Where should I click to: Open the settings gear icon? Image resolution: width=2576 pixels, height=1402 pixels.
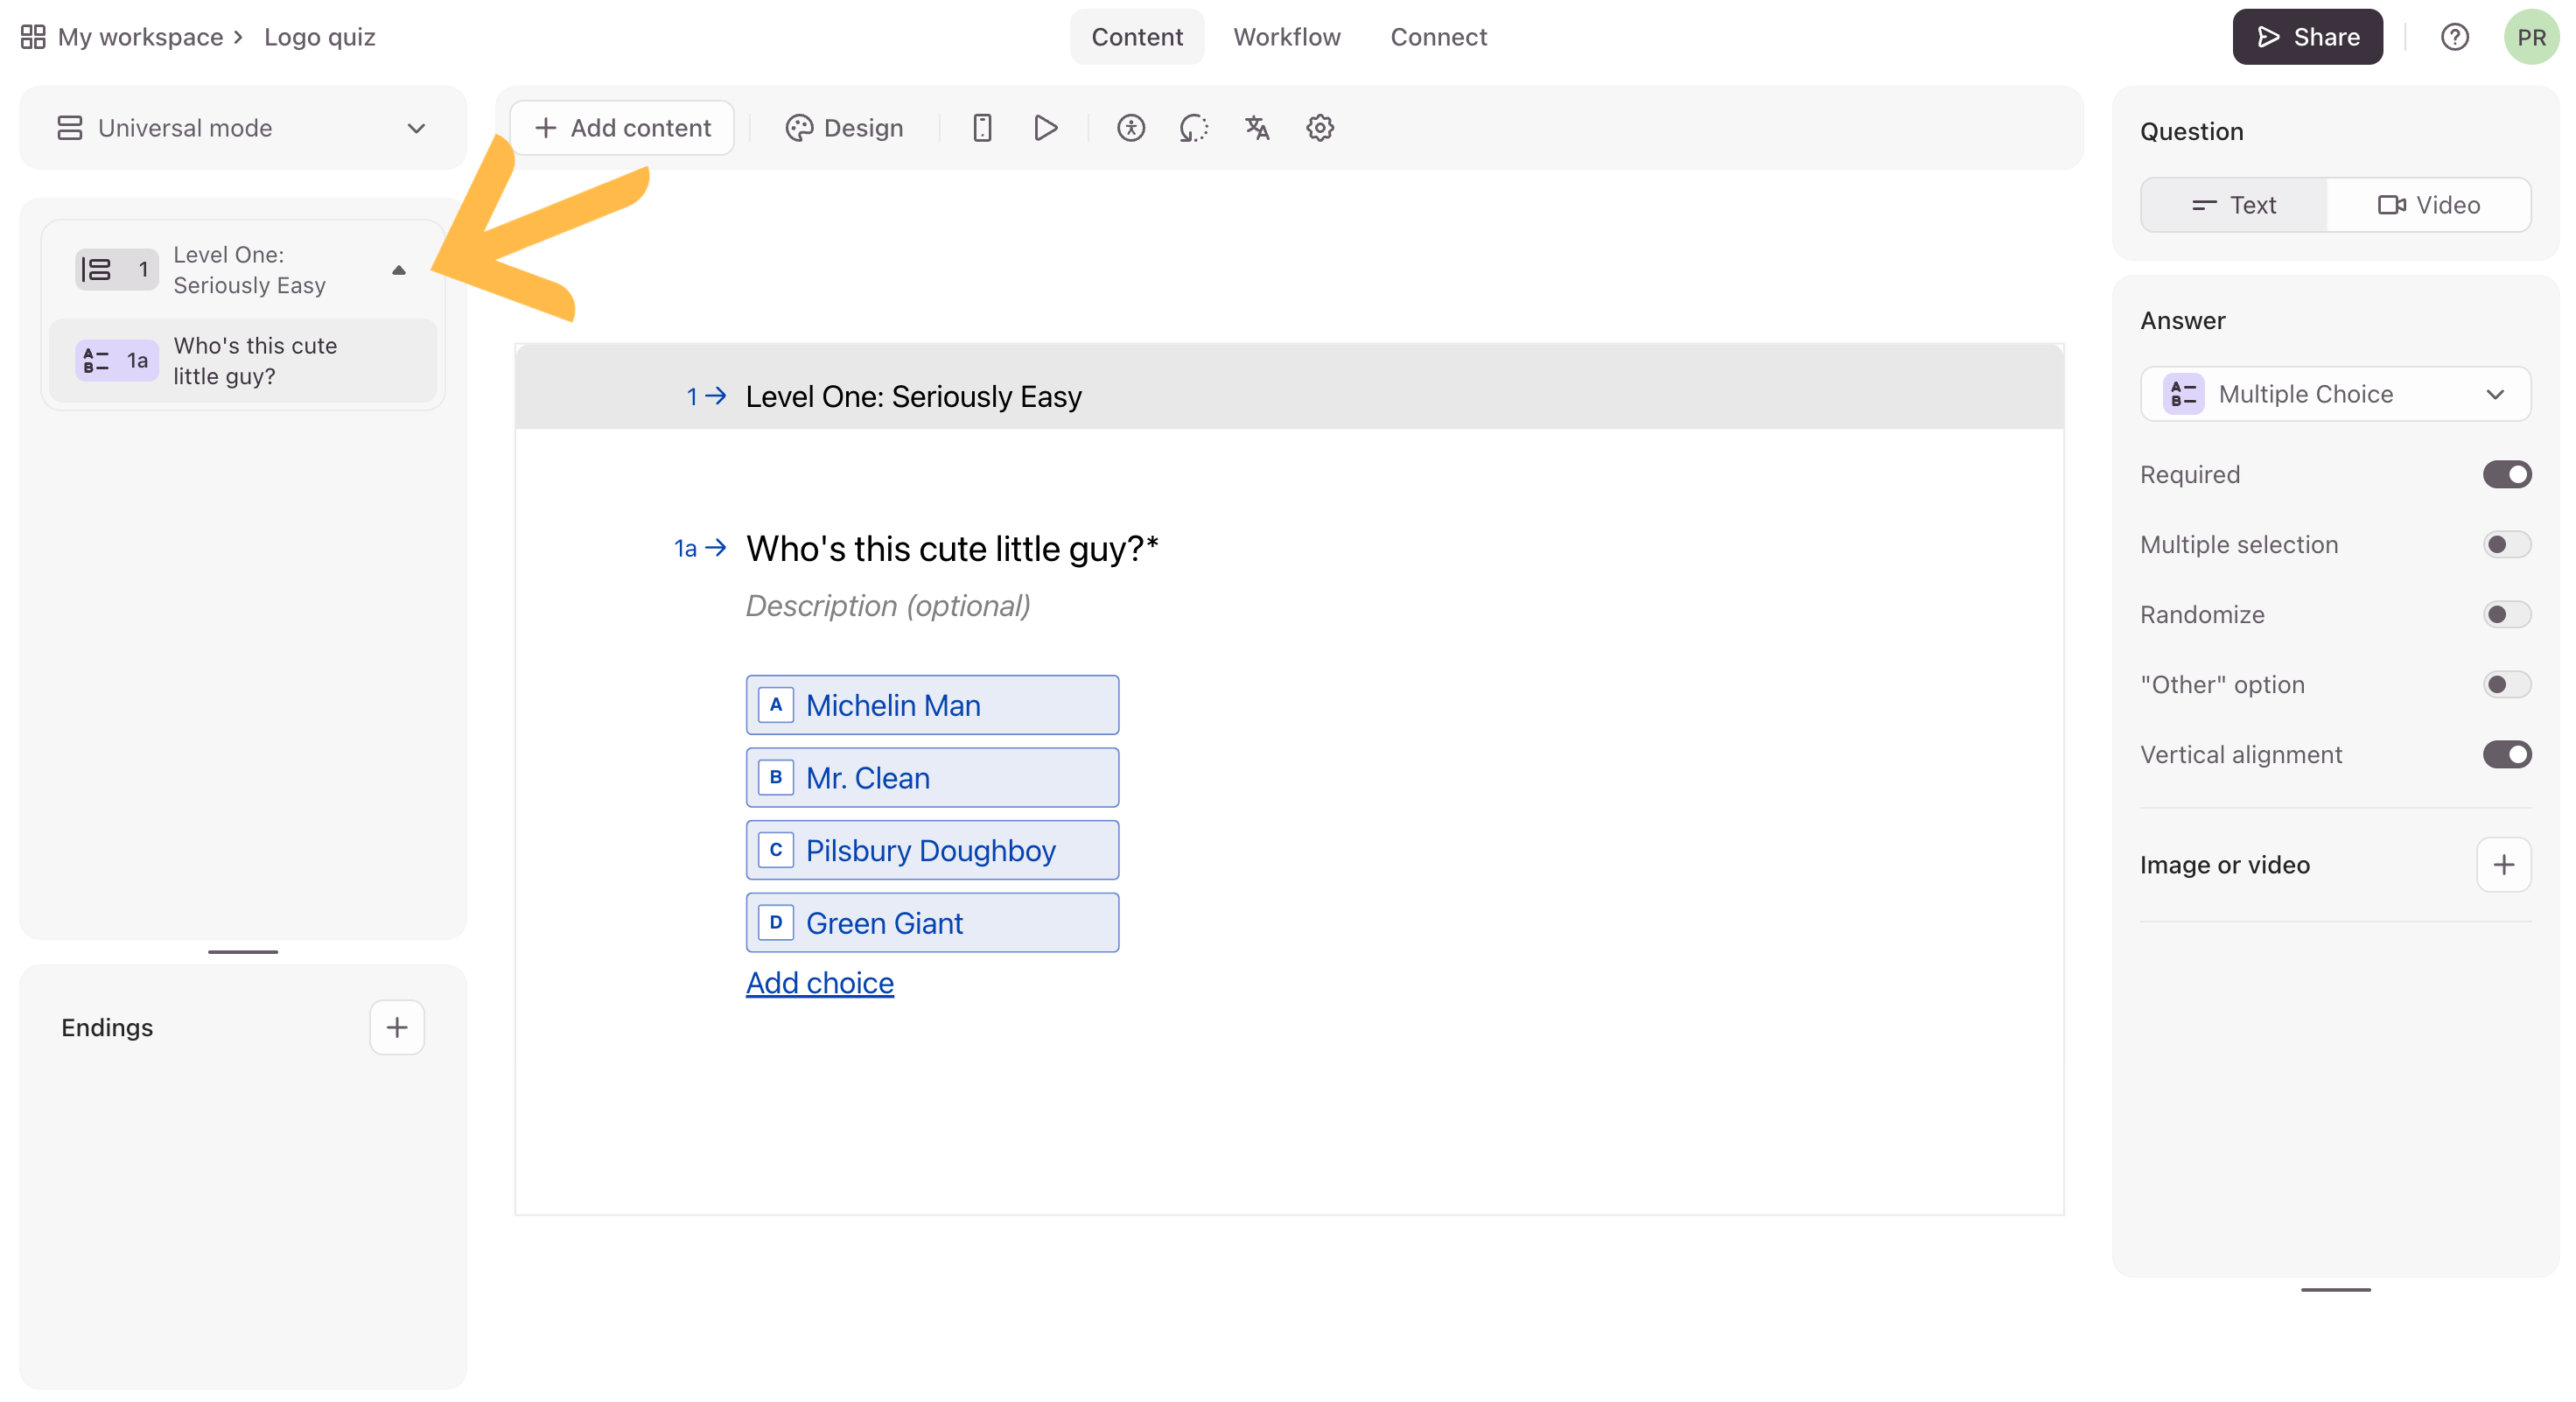point(1320,128)
